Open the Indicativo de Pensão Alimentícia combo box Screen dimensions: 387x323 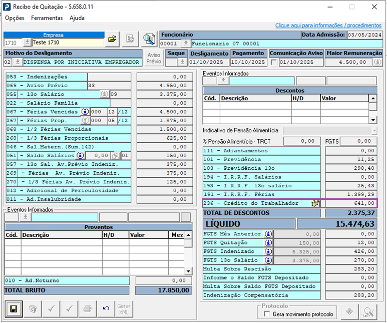click(330, 130)
